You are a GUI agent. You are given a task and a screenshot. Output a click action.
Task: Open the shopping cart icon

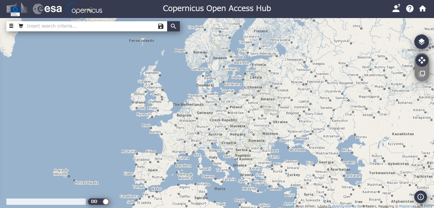[21, 26]
